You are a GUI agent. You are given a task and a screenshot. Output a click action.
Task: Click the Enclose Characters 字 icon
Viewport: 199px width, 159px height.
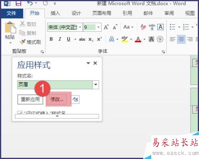pos(160,39)
